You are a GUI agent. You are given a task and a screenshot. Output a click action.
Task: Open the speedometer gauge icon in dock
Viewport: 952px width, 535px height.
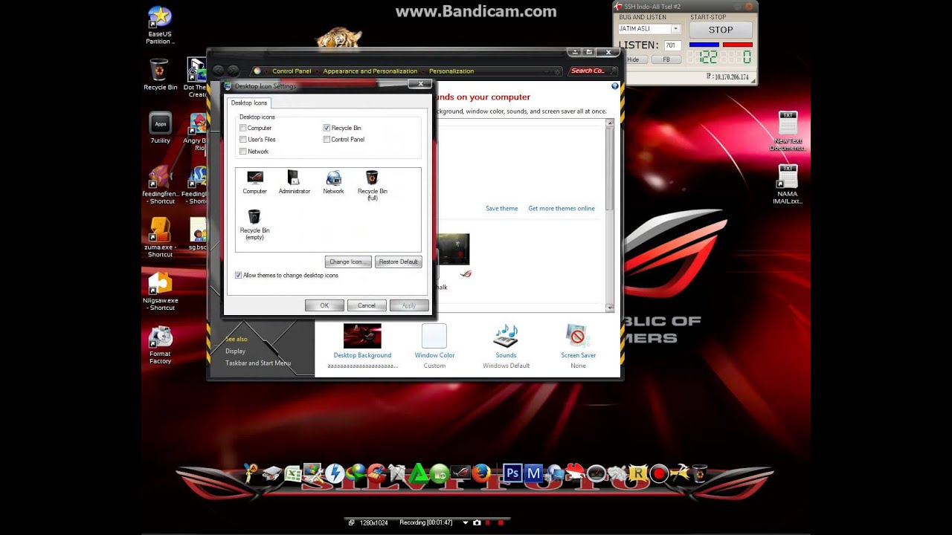click(x=596, y=473)
